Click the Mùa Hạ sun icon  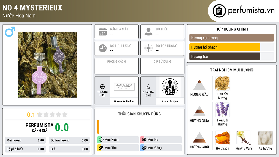click(144, 140)
